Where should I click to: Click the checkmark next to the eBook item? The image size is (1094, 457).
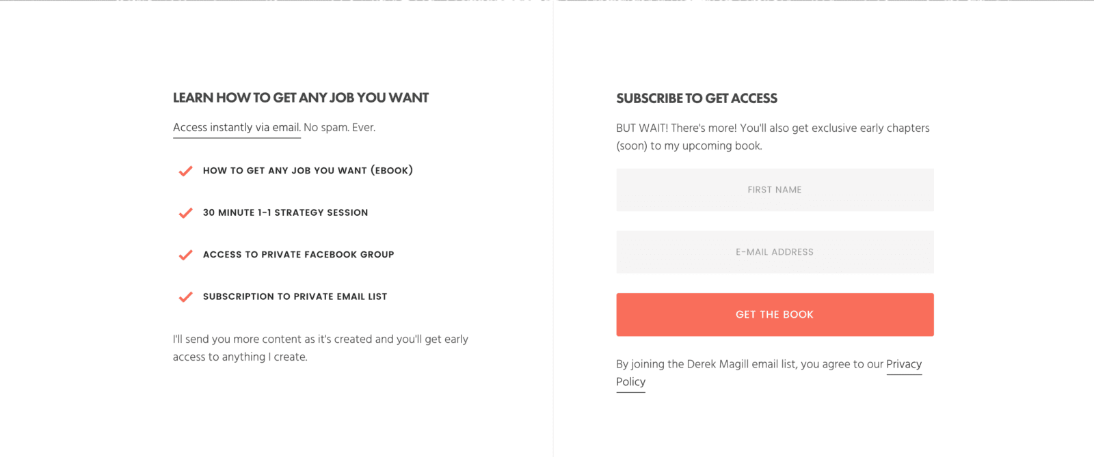(x=185, y=171)
